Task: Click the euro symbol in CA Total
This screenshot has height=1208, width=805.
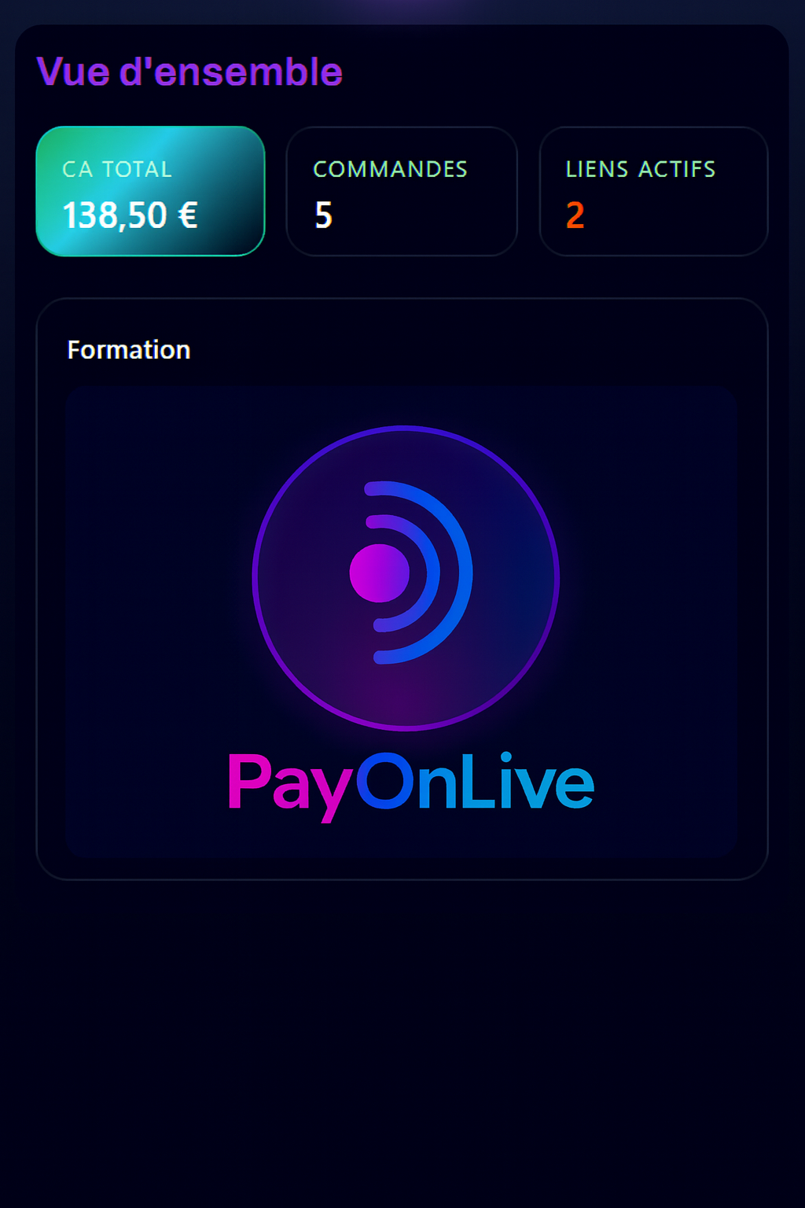Action: pos(188,215)
